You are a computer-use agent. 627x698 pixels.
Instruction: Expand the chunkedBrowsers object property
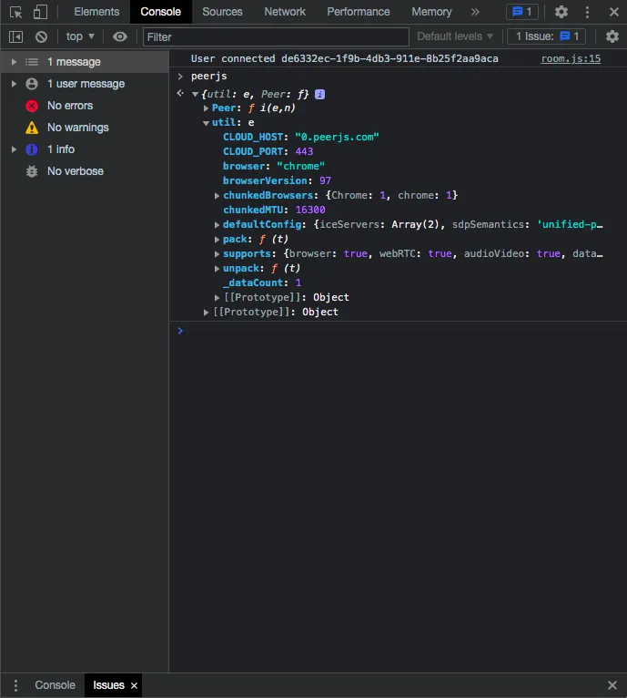tap(217, 196)
